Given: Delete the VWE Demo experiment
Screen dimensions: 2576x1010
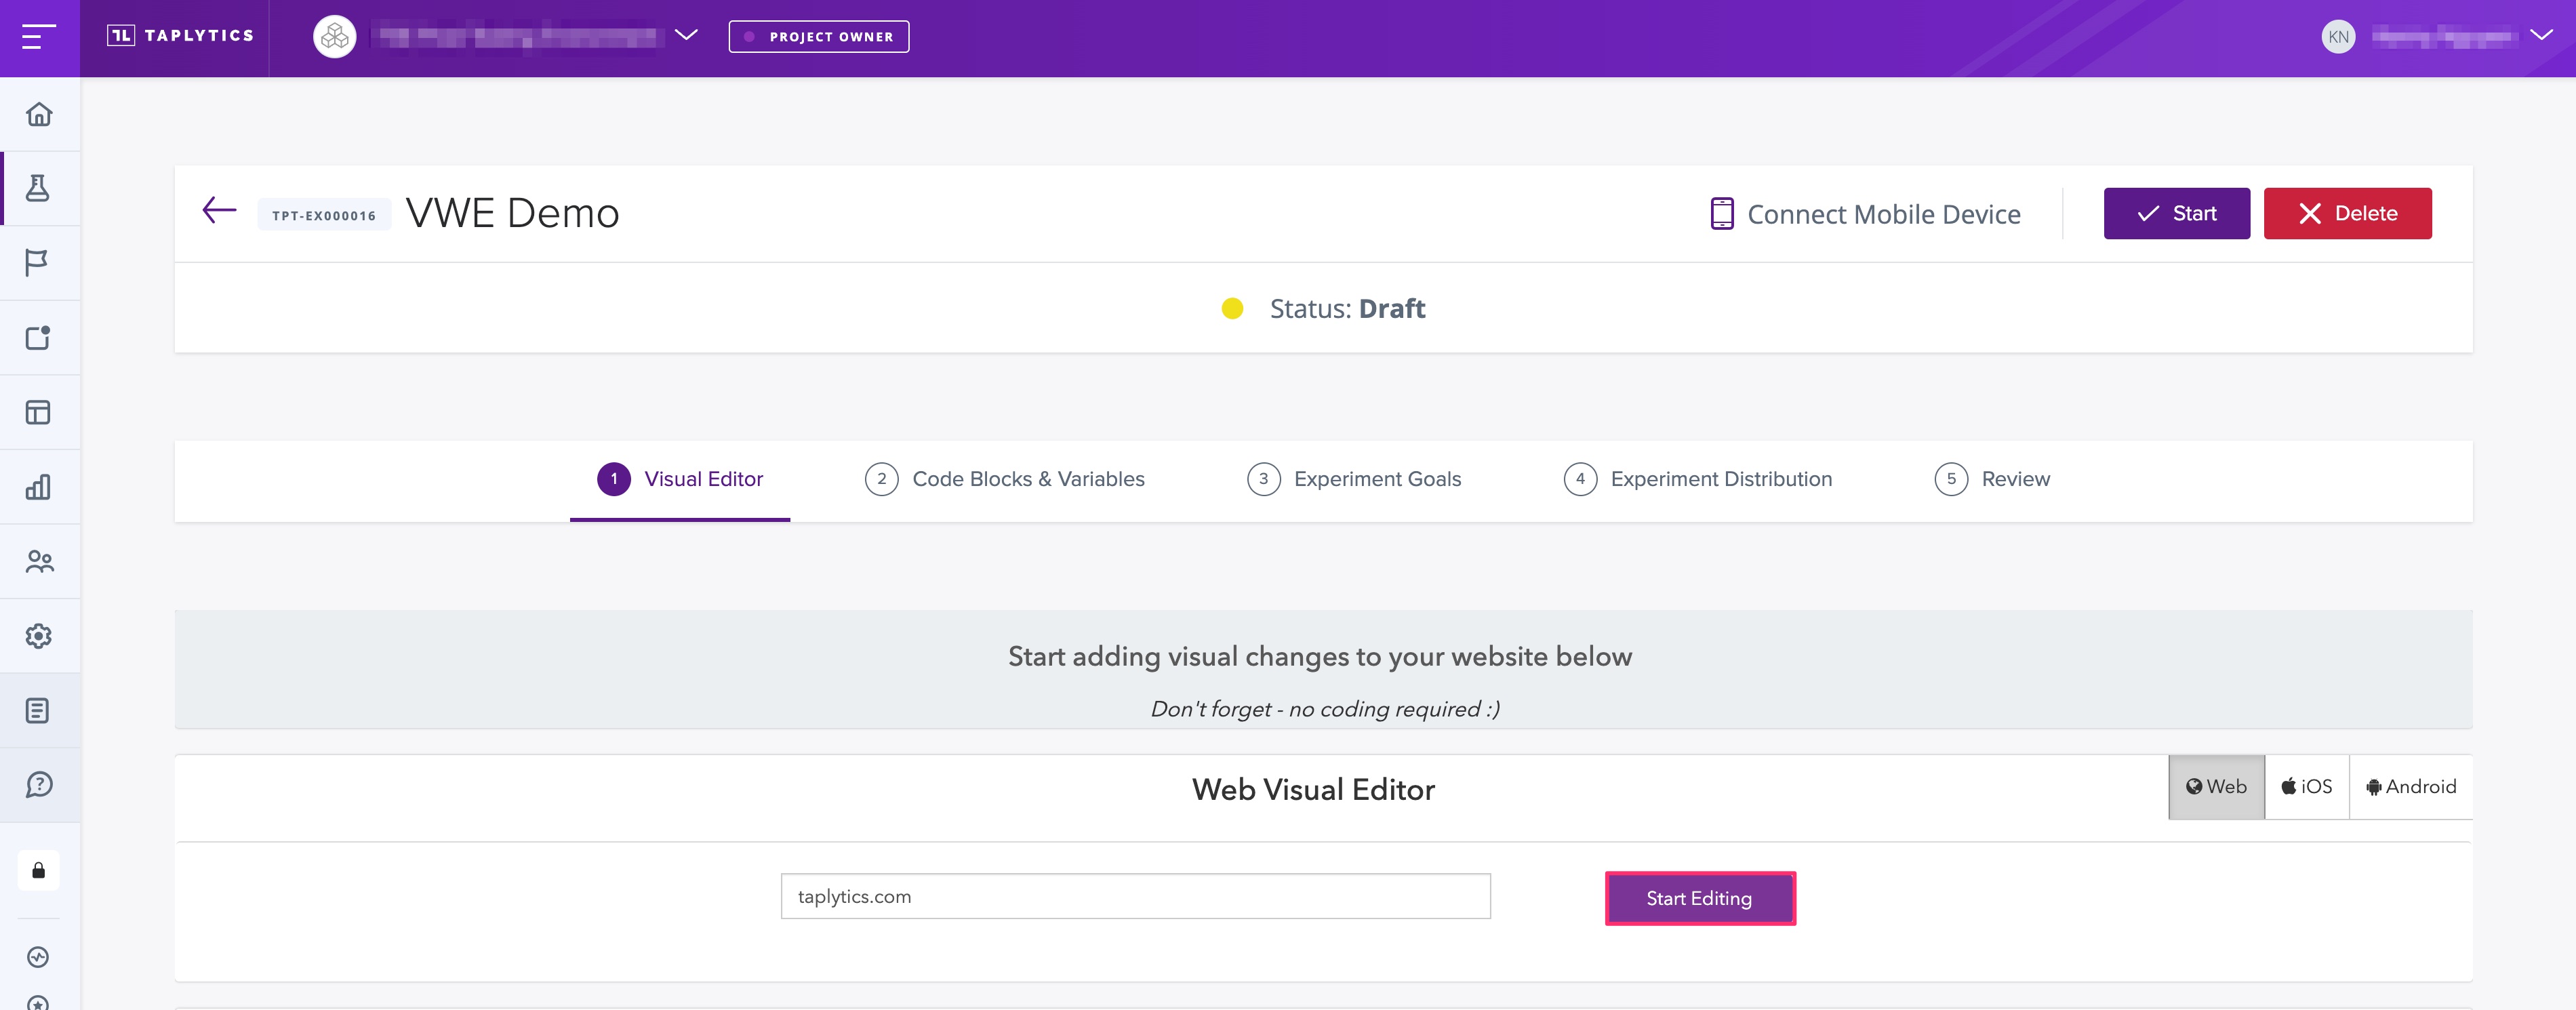Looking at the screenshot, I should pos(2347,213).
